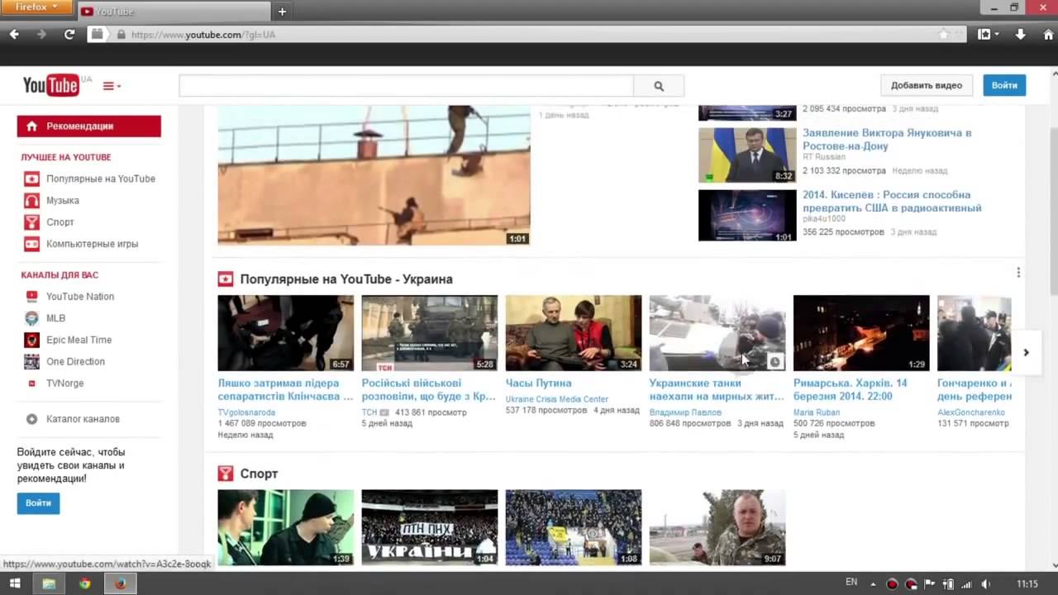Click the volume icon in system tray
The width and height of the screenshot is (1058, 595).
click(x=985, y=584)
